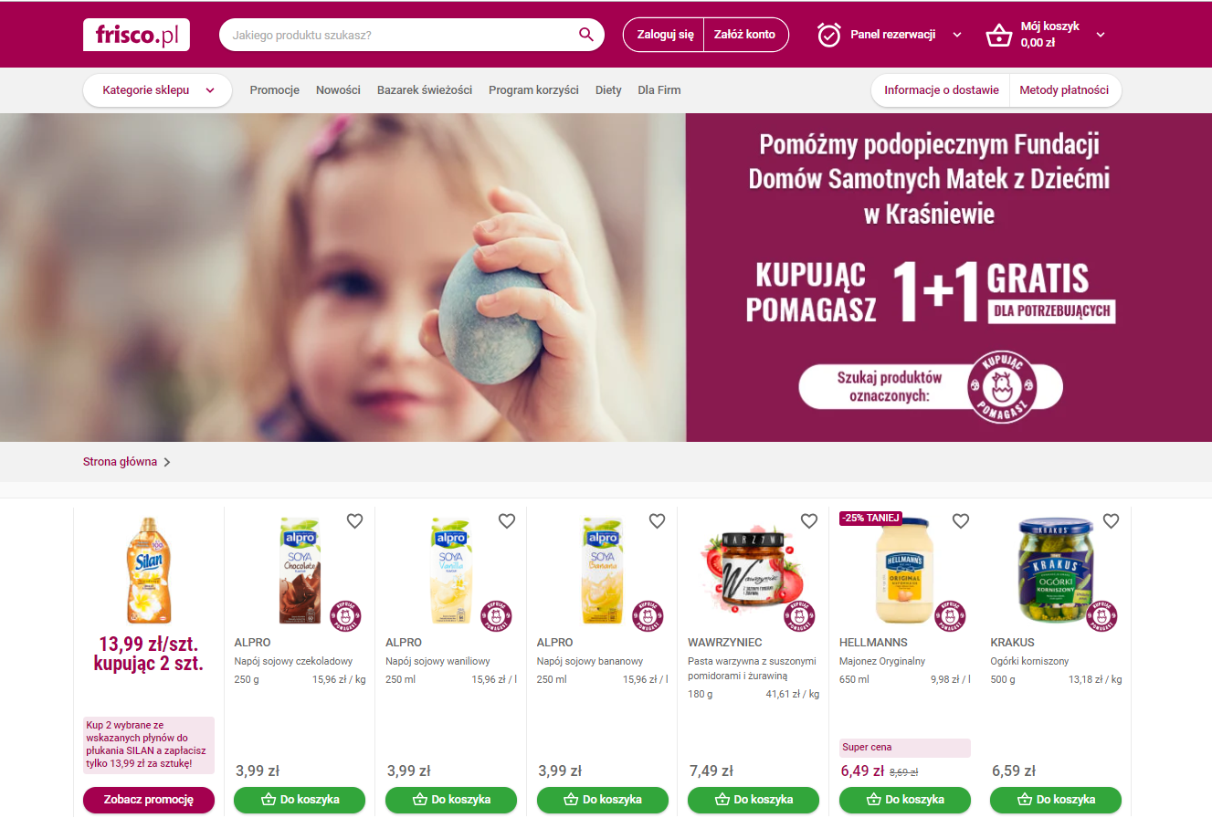Screen dimensions: 1212x818
Task: Click the Kupując Pomagasz logo in banner
Action: click(x=1002, y=387)
